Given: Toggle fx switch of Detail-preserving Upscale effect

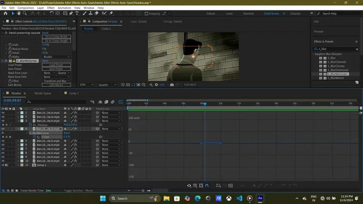Looking at the screenshot, I should pos(6,33).
